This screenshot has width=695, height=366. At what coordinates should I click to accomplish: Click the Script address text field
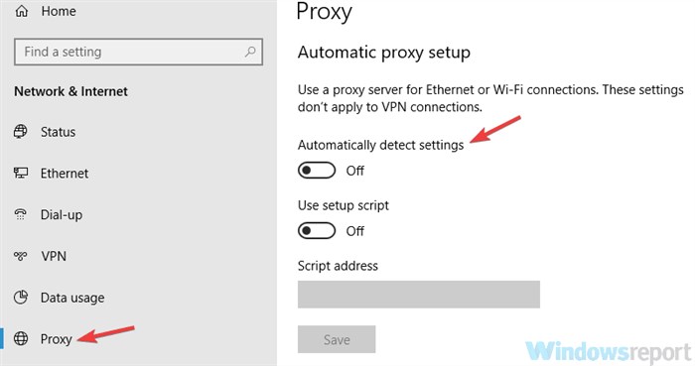pos(419,295)
